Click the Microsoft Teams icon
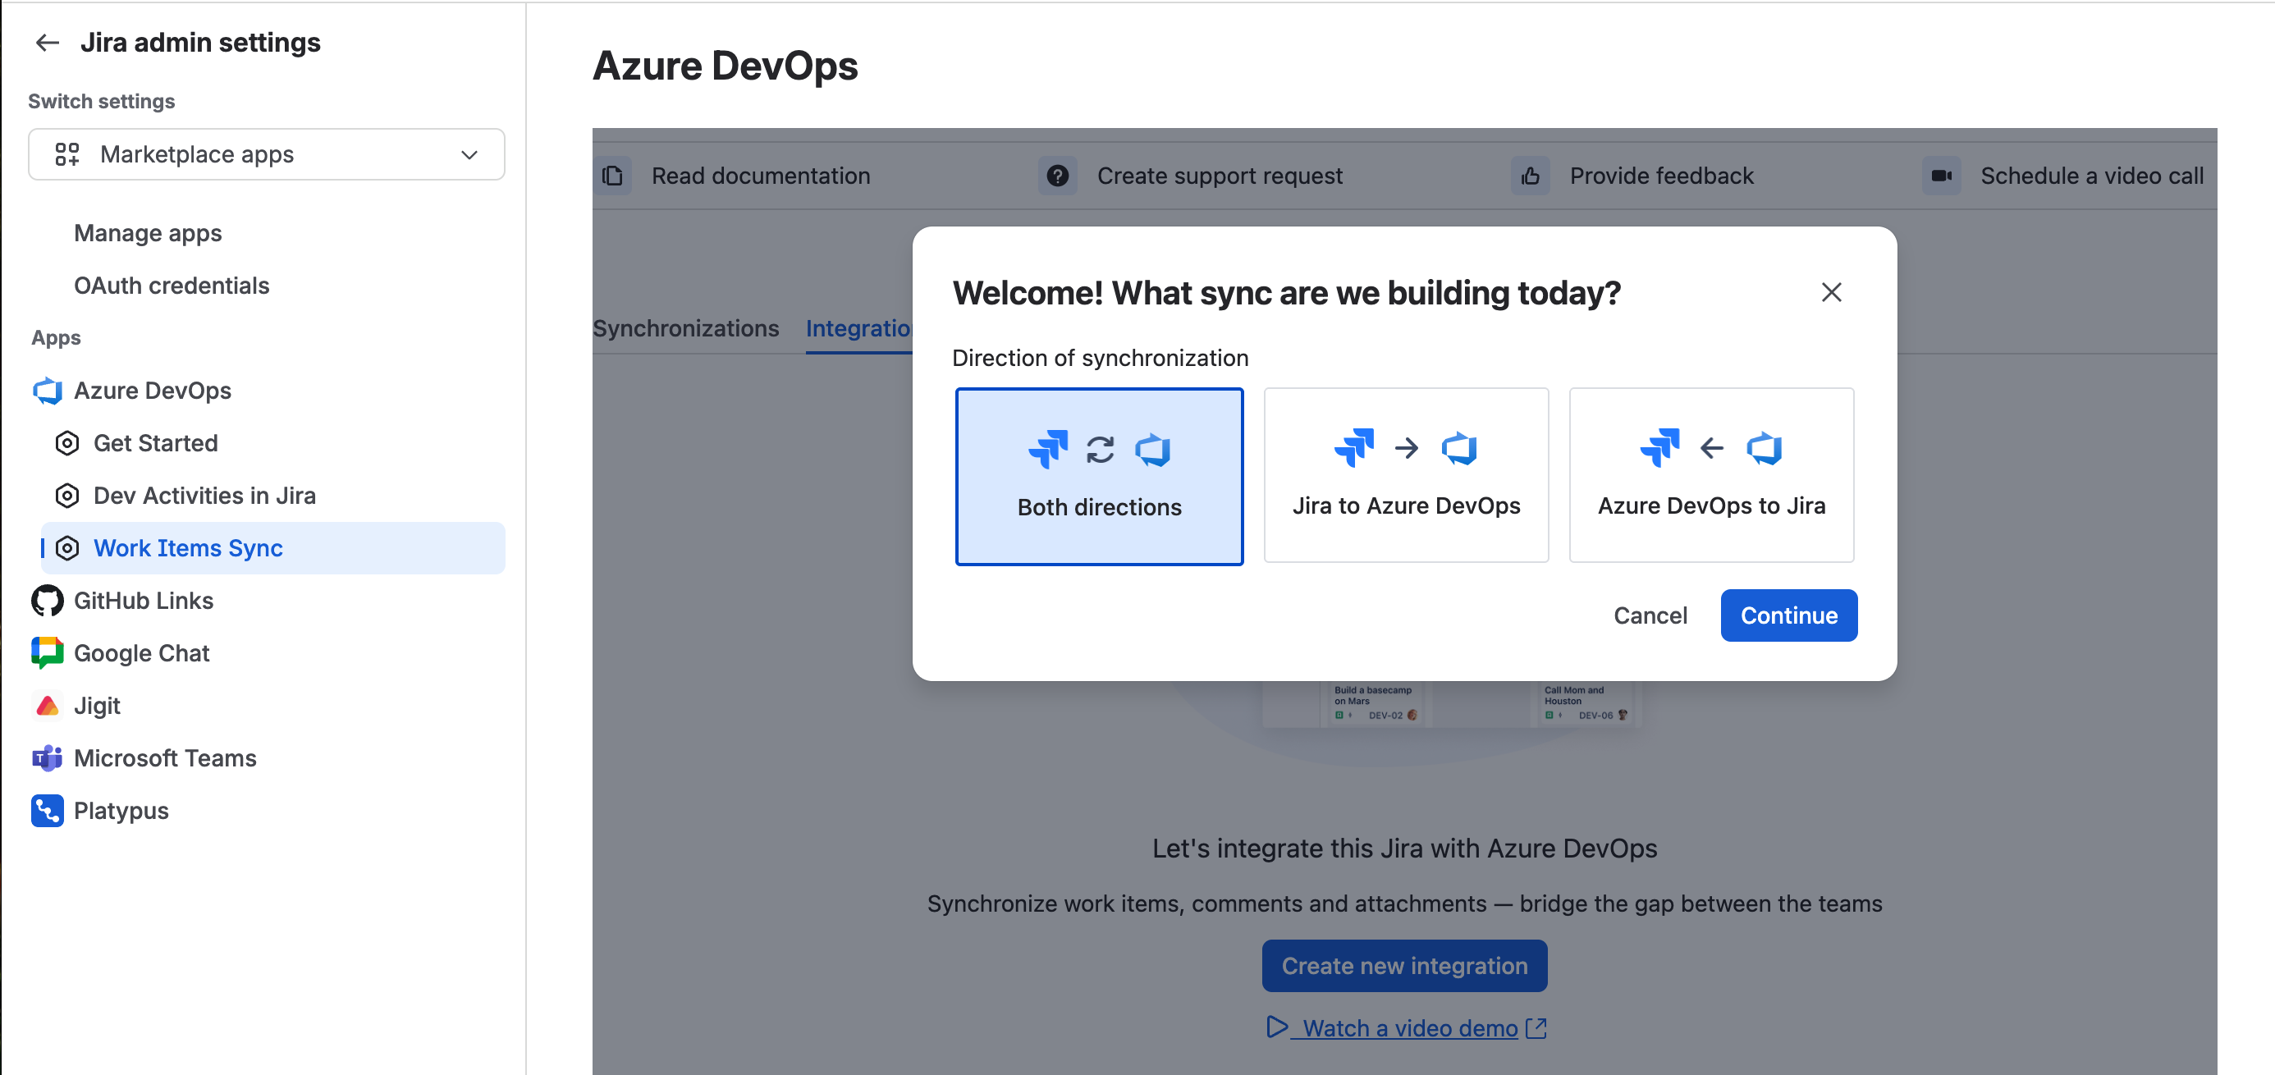The width and height of the screenshot is (2275, 1075). point(48,758)
